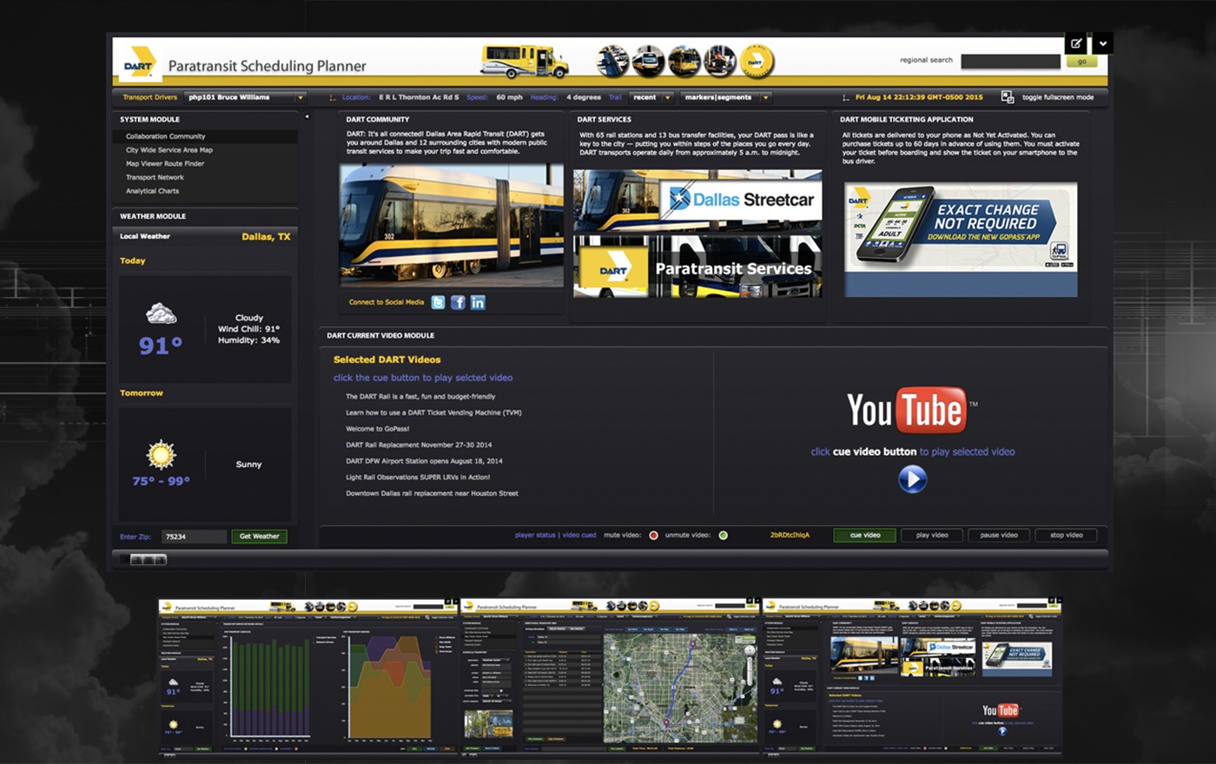The height and width of the screenshot is (764, 1216).
Task: Open the markers|segments dropdown
Action: tap(765, 98)
